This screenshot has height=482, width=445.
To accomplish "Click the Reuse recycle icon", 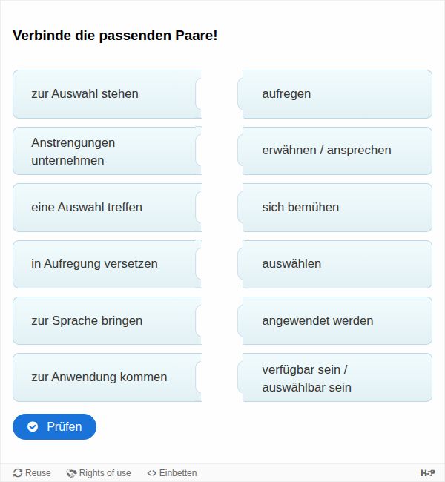I will coord(19,473).
